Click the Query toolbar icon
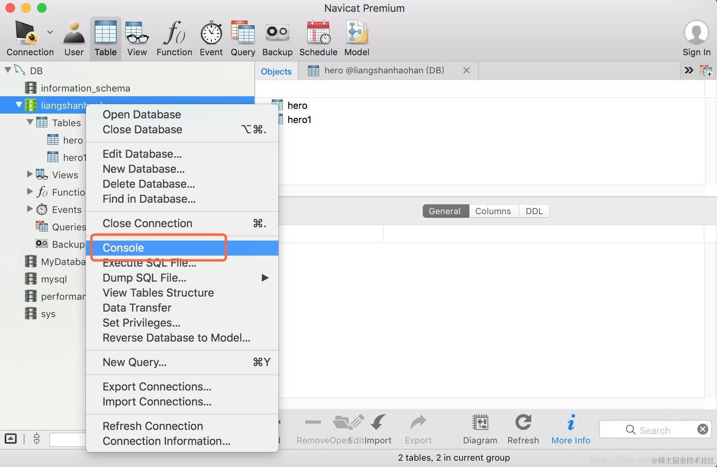This screenshot has height=467, width=717. (243, 38)
